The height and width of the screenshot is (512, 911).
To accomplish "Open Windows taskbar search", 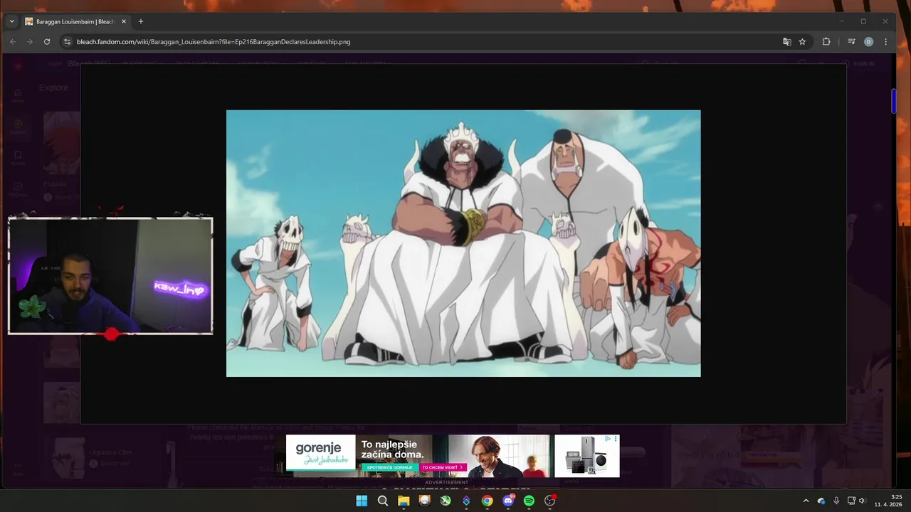I will point(383,501).
